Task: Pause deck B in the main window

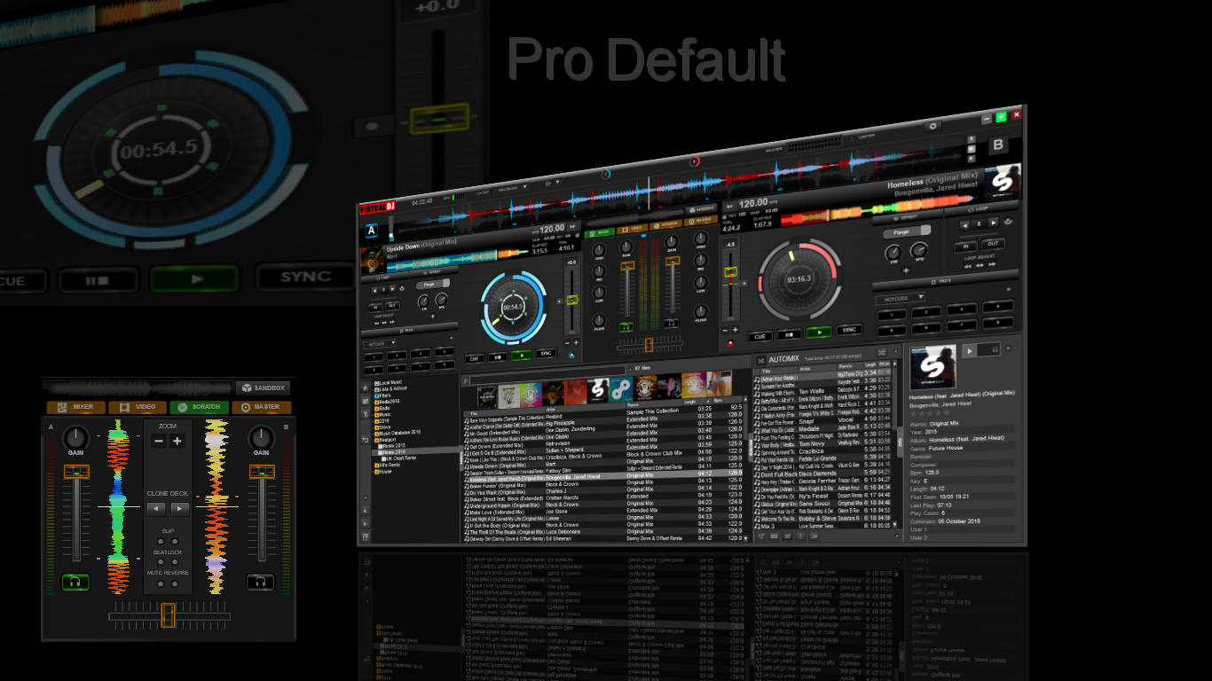Action: coord(789,333)
